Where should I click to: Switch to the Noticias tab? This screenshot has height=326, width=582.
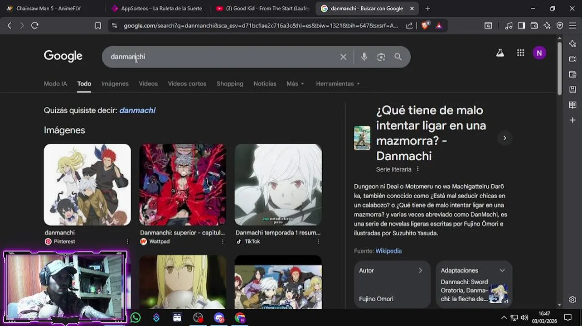[265, 84]
